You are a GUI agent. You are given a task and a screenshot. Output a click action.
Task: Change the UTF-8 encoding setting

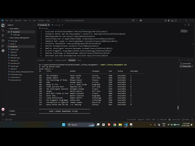[x=148, y=120]
